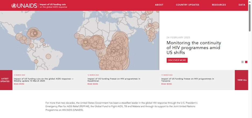Select the red second slide indicator

coord(246,62)
